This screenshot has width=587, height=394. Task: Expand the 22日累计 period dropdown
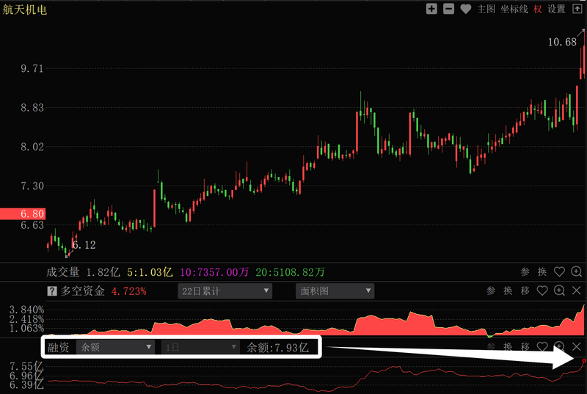[x=225, y=291]
